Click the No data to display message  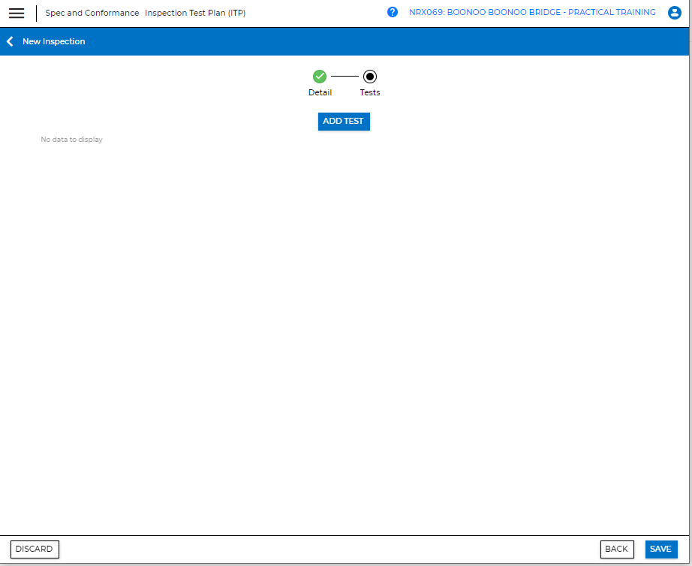[x=71, y=140]
